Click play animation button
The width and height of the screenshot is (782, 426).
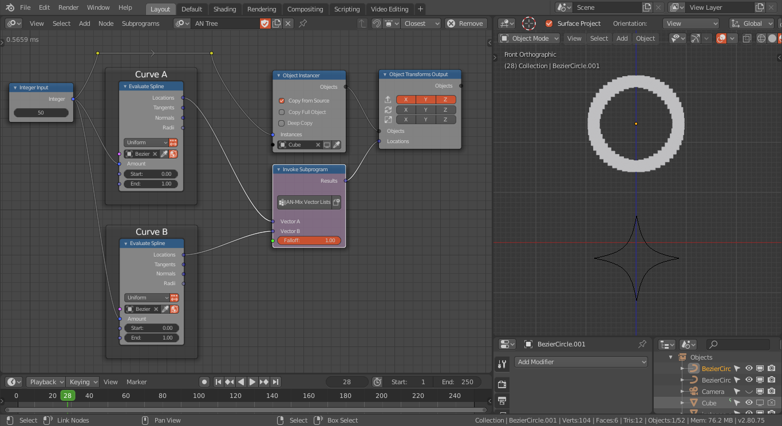252,382
